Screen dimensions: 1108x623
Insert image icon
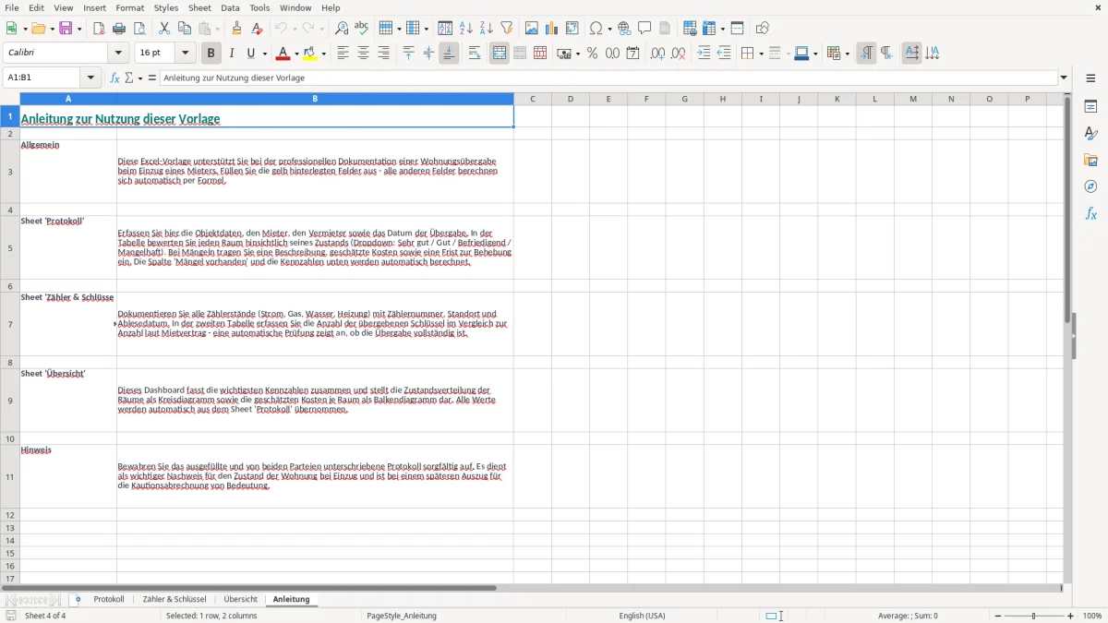pyautogui.click(x=532, y=29)
